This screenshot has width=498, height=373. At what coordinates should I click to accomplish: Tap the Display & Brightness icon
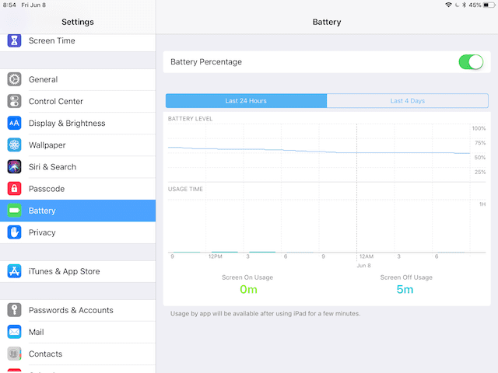tap(14, 123)
